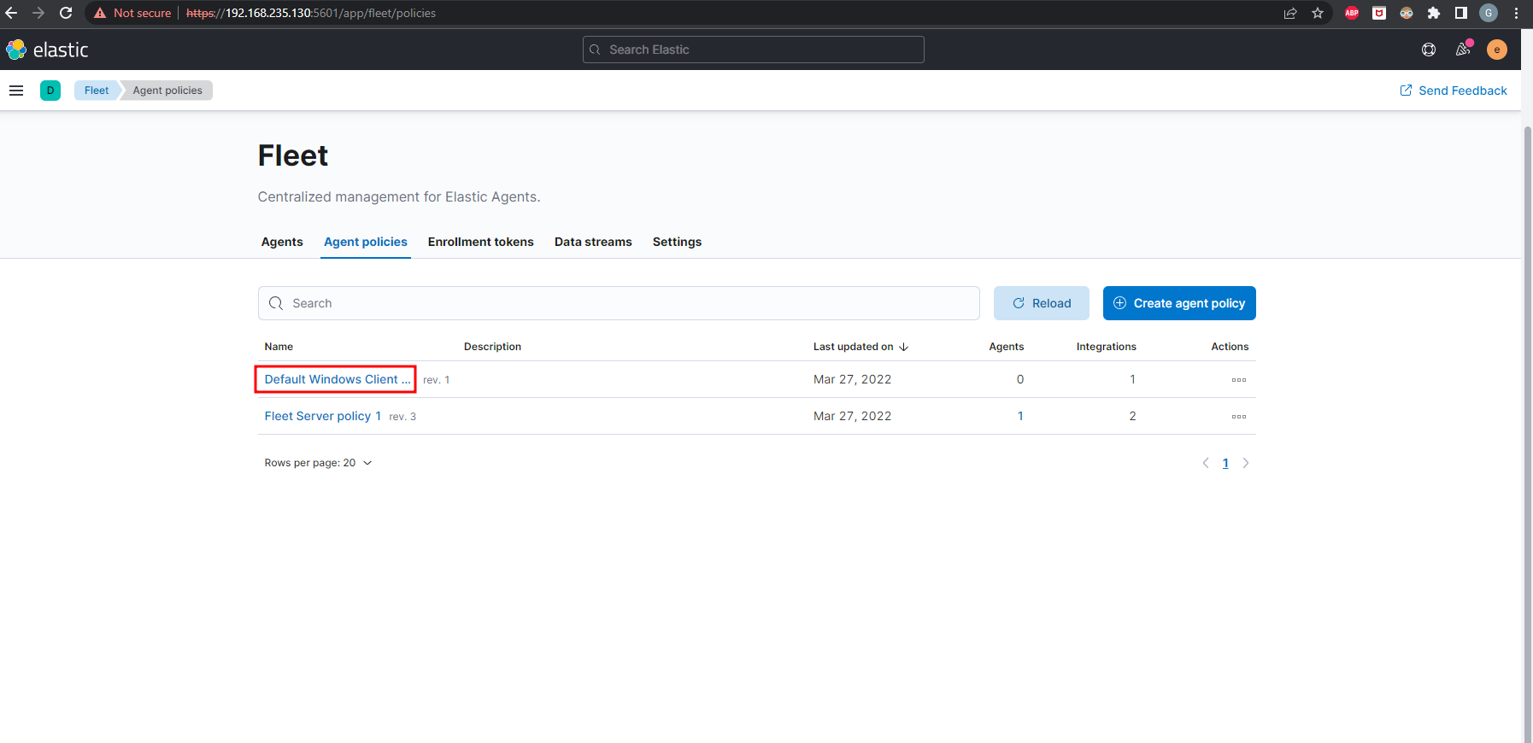This screenshot has width=1533, height=743.
Task: Click the Send Feedback link
Action: (1453, 91)
